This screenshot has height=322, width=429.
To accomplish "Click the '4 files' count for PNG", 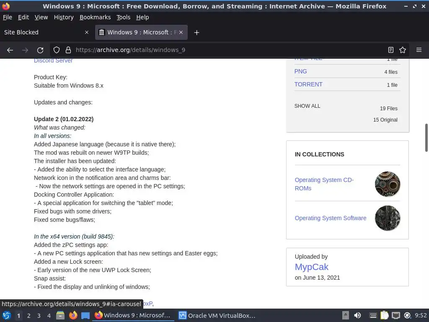I will pyautogui.click(x=391, y=72).
